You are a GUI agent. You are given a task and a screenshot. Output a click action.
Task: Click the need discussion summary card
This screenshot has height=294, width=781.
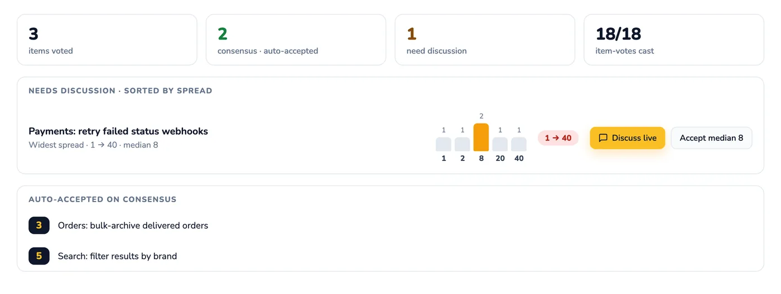click(x=485, y=40)
